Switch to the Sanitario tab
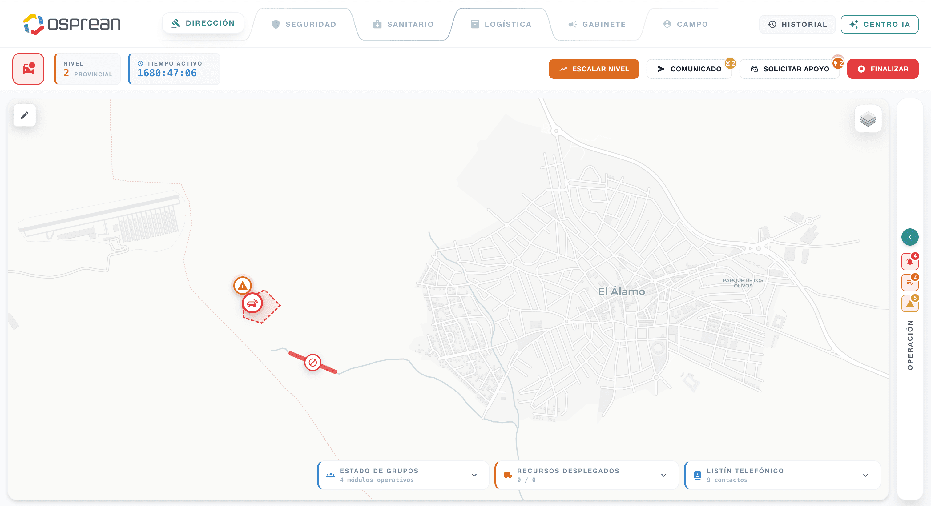Viewport: 931px width, 506px height. point(403,24)
